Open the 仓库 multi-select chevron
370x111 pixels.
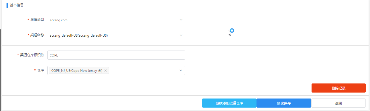coord(181,70)
